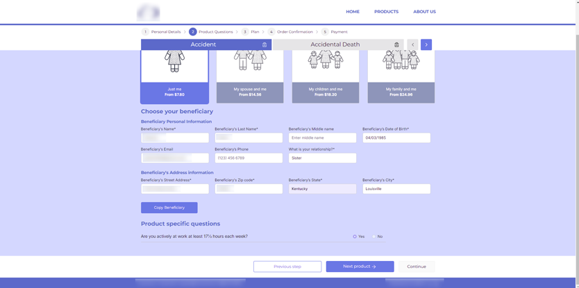Select Yes for actively at work

(355, 237)
